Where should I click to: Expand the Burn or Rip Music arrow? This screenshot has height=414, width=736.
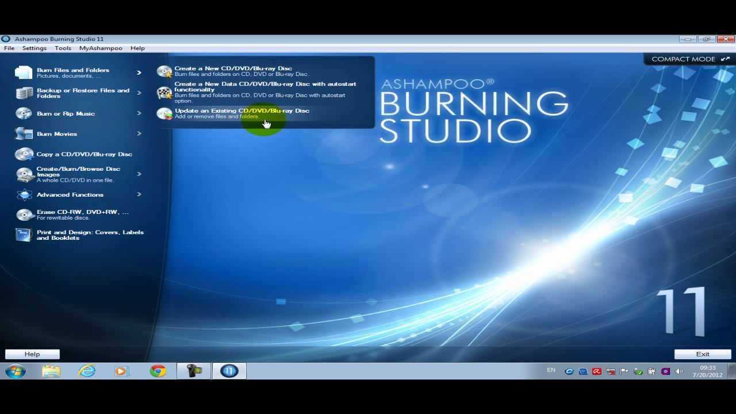click(x=139, y=113)
